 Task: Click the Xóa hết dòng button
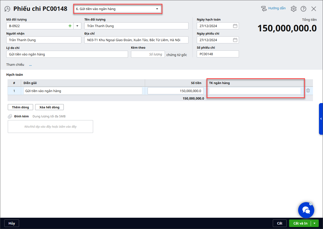tap(49, 107)
